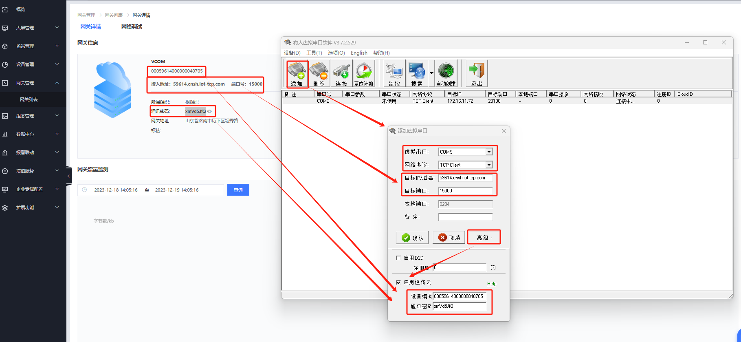Click the Help link in the dialog
This screenshot has height=342, width=741.
pyautogui.click(x=492, y=284)
